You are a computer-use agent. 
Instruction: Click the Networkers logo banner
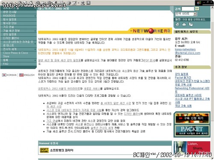pyautogui.click(x=151, y=31)
